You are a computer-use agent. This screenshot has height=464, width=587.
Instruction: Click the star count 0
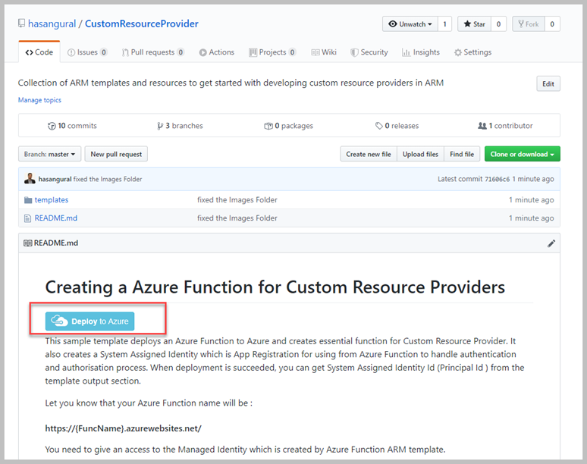pyautogui.click(x=499, y=24)
